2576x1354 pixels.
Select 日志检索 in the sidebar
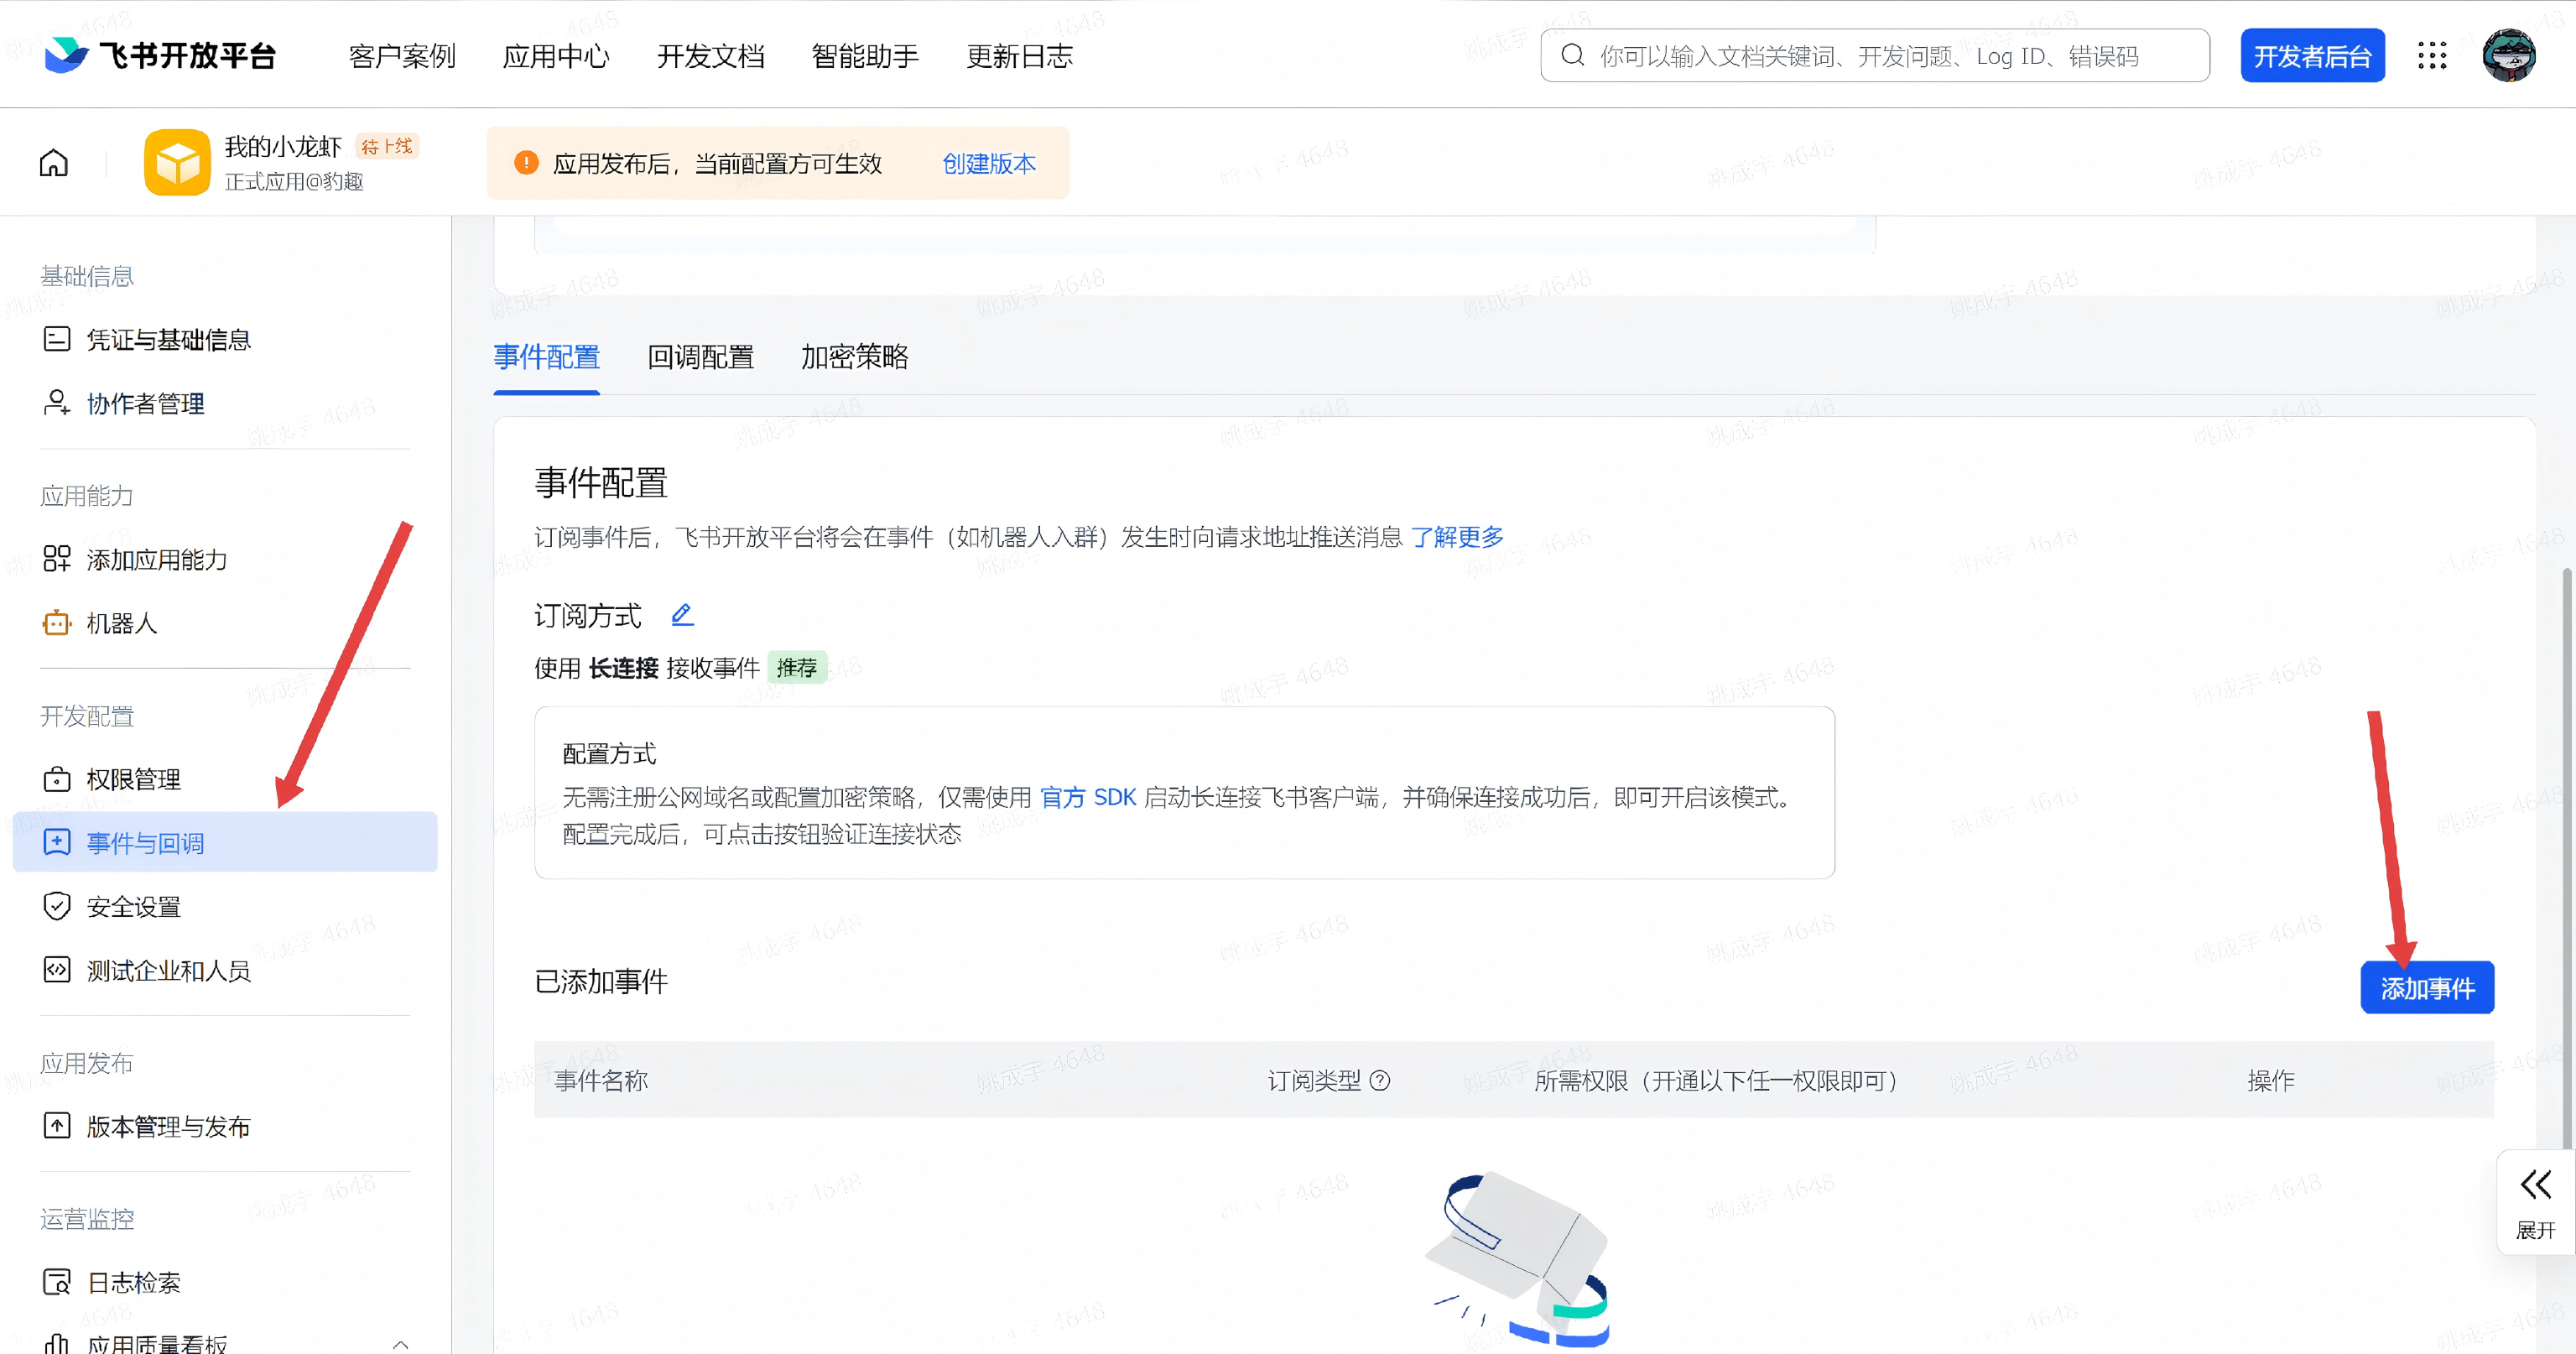pyautogui.click(x=225, y=1282)
